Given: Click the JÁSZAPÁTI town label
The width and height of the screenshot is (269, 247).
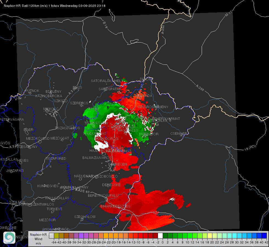Looking at the screenshot, I should pos(15,170).
